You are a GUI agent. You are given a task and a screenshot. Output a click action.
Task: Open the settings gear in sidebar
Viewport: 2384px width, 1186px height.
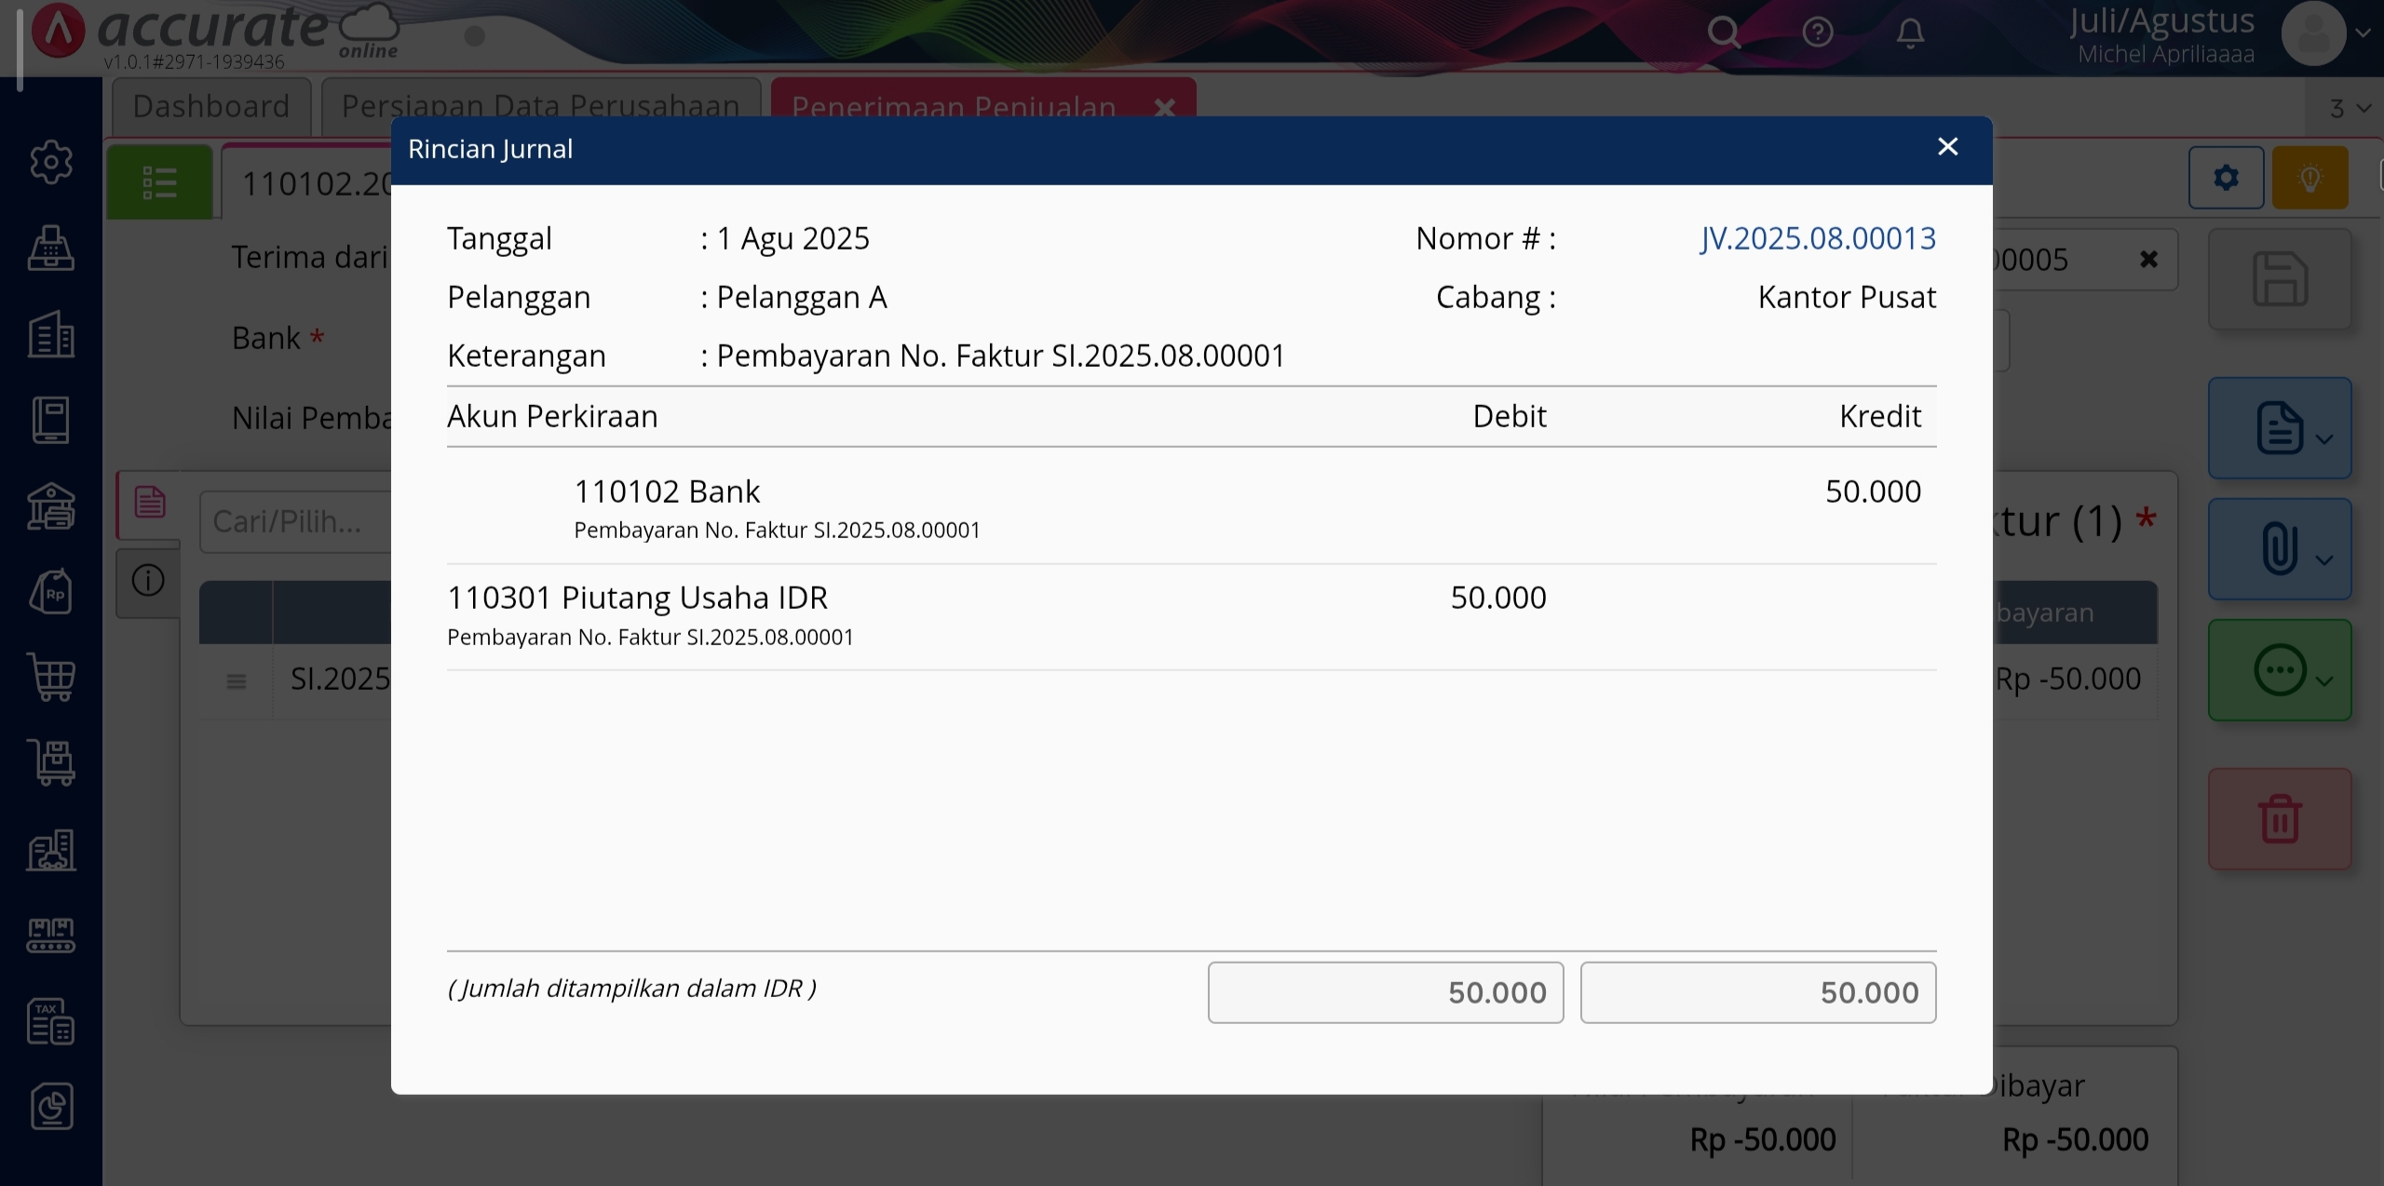tap(51, 163)
